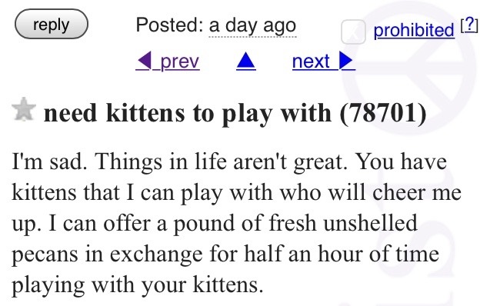Click the phrase 'fresh unshelled' in body
Image resolution: width=480 pixels, height=306 pixels.
[343, 222]
